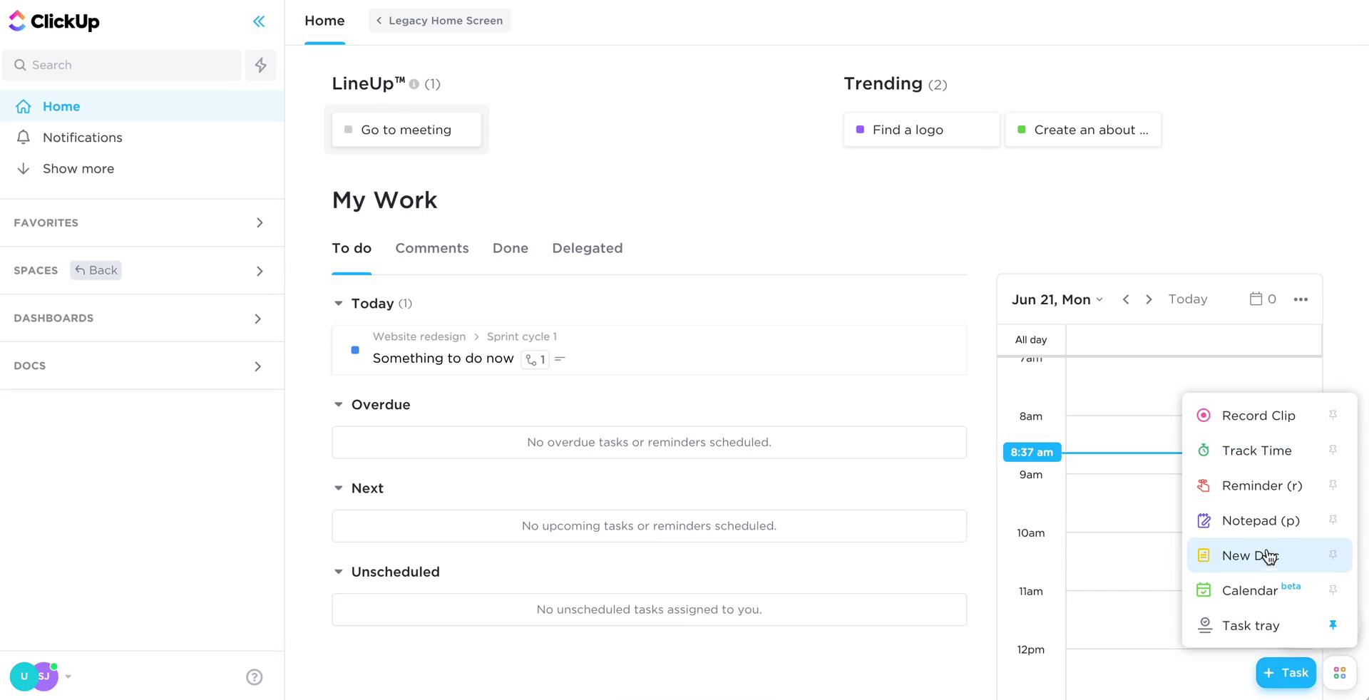Click the All day row in calendar
Screen dimensions: 1369x700
[x=1159, y=339]
